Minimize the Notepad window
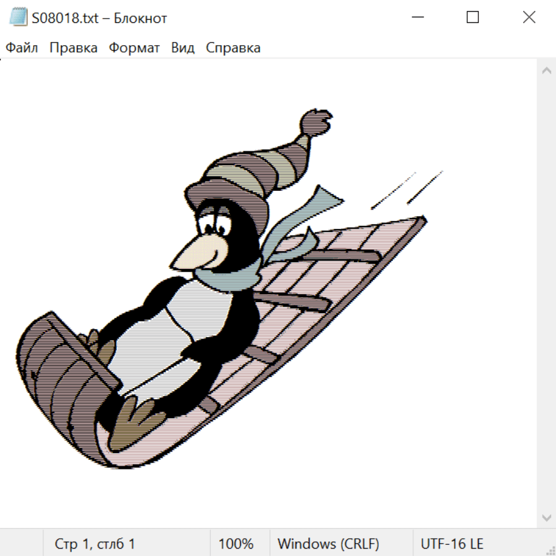The height and width of the screenshot is (556, 556). point(416,18)
